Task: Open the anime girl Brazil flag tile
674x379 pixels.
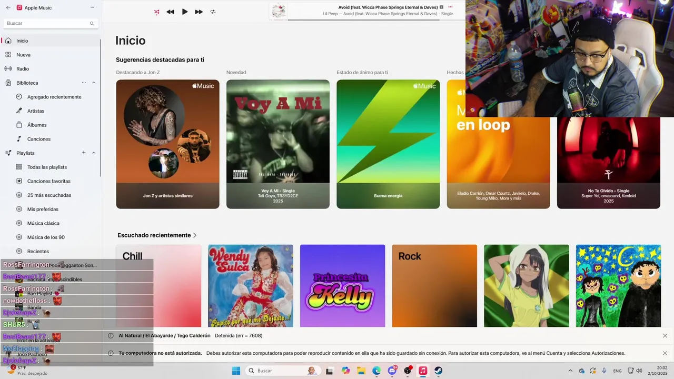Action: pos(527,286)
